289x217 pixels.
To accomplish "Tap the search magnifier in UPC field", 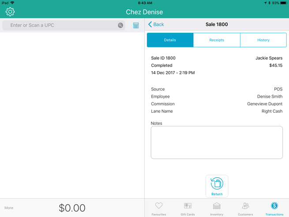I will (120, 25).
